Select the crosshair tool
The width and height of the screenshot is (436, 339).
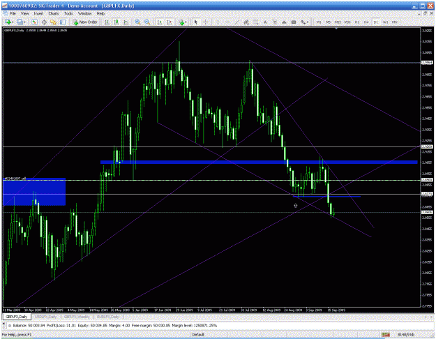[x=206, y=22]
